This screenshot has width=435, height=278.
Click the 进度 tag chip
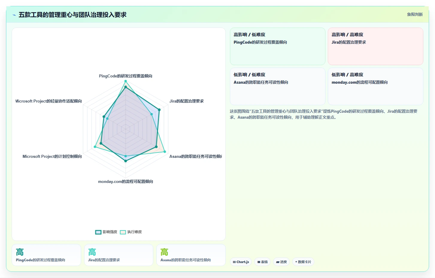click(281, 262)
